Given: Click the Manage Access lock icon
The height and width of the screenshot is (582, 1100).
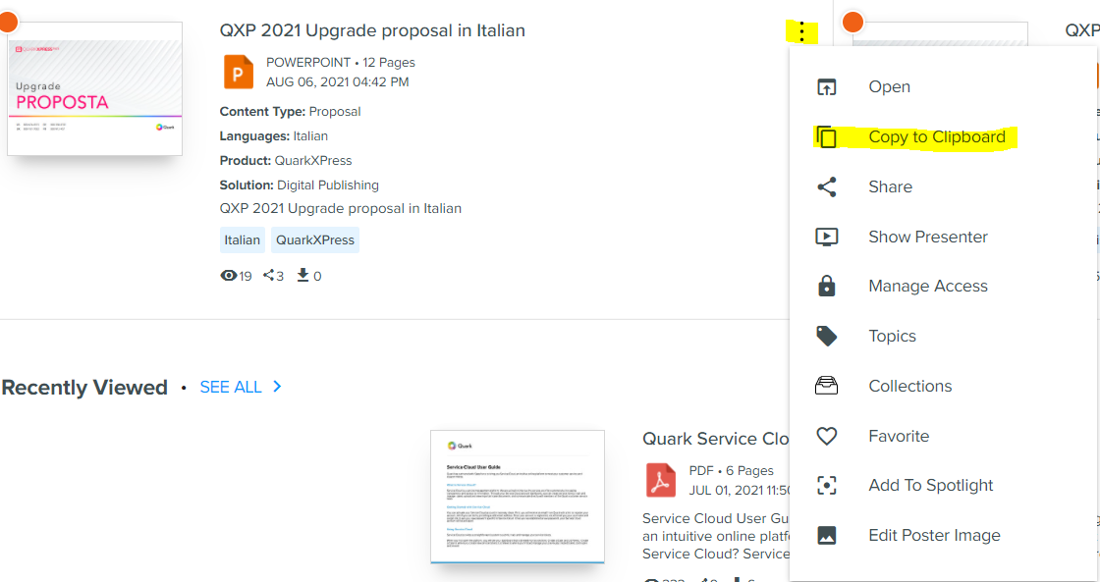Looking at the screenshot, I should [x=827, y=286].
